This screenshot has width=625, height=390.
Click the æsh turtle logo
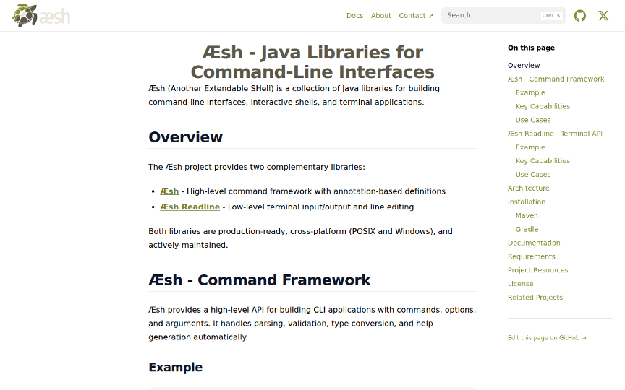(x=41, y=15)
